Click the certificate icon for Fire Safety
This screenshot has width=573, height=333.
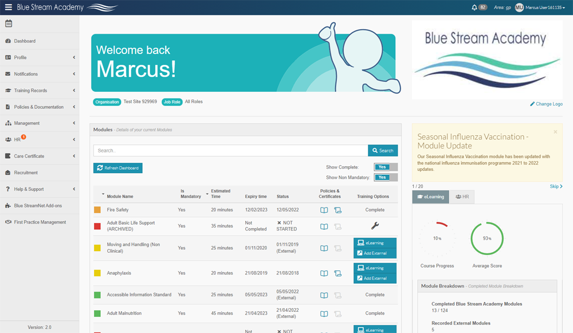click(x=338, y=210)
